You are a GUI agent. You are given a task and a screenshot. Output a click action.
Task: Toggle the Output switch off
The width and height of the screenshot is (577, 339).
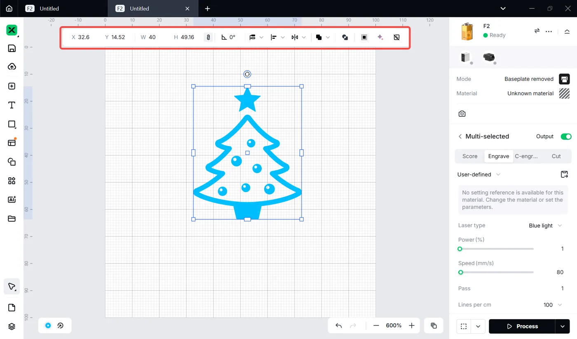pyautogui.click(x=566, y=137)
